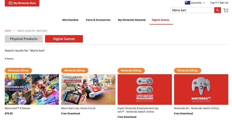The width and height of the screenshot is (232, 120).
Task: Open the Merchandise menu
Action: click(70, 20)
